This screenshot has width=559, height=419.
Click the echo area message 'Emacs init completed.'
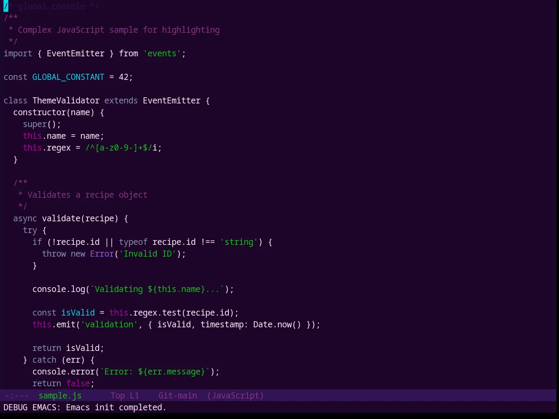pos(116,407)
